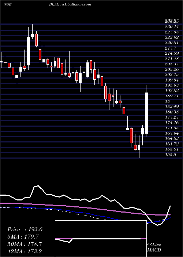The image size is (183, 257).
Task: Select the 214.59 price axis label
Action: click(x=172, y=53)
